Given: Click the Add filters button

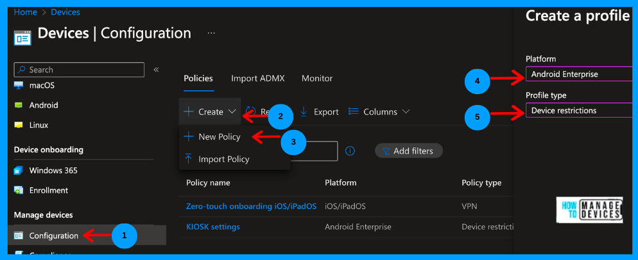Looking at the screenshot, I should (x=408, y=151).
